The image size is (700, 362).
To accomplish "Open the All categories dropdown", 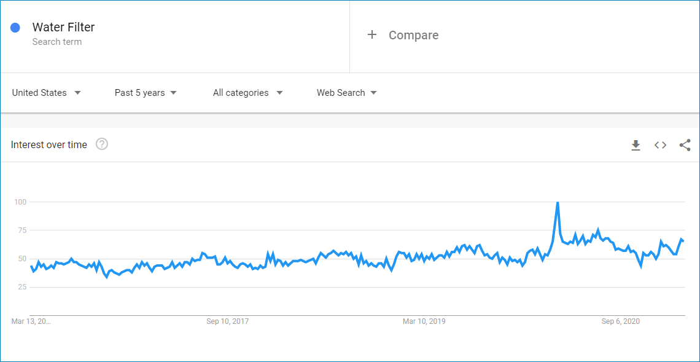I will click(x=241, y=92).
